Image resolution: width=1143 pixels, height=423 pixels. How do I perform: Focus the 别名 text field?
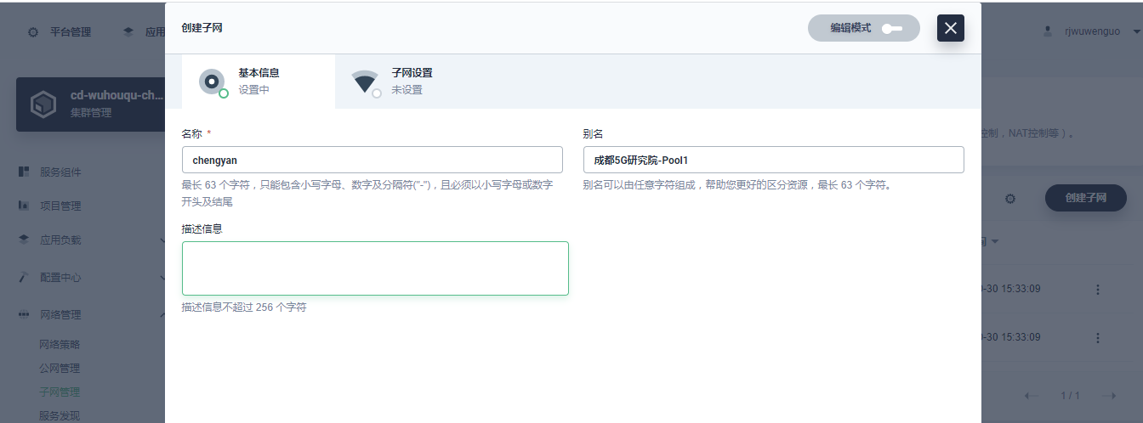(x=773, y=160)
